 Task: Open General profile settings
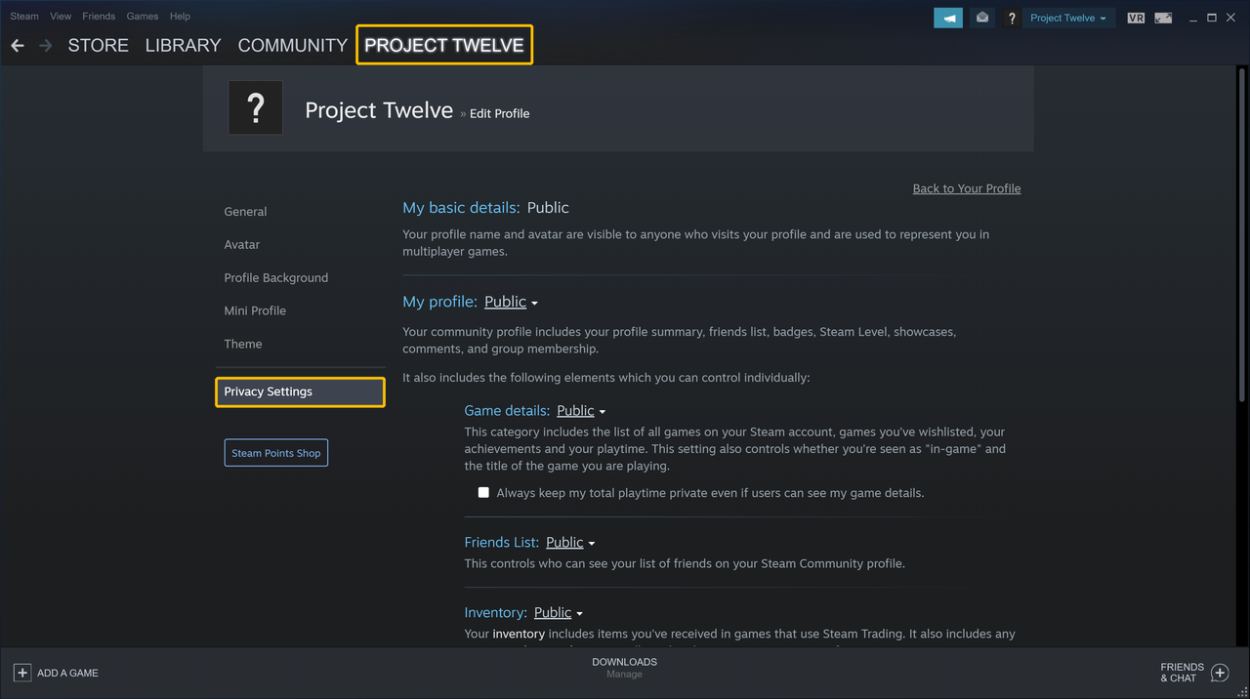245,212
